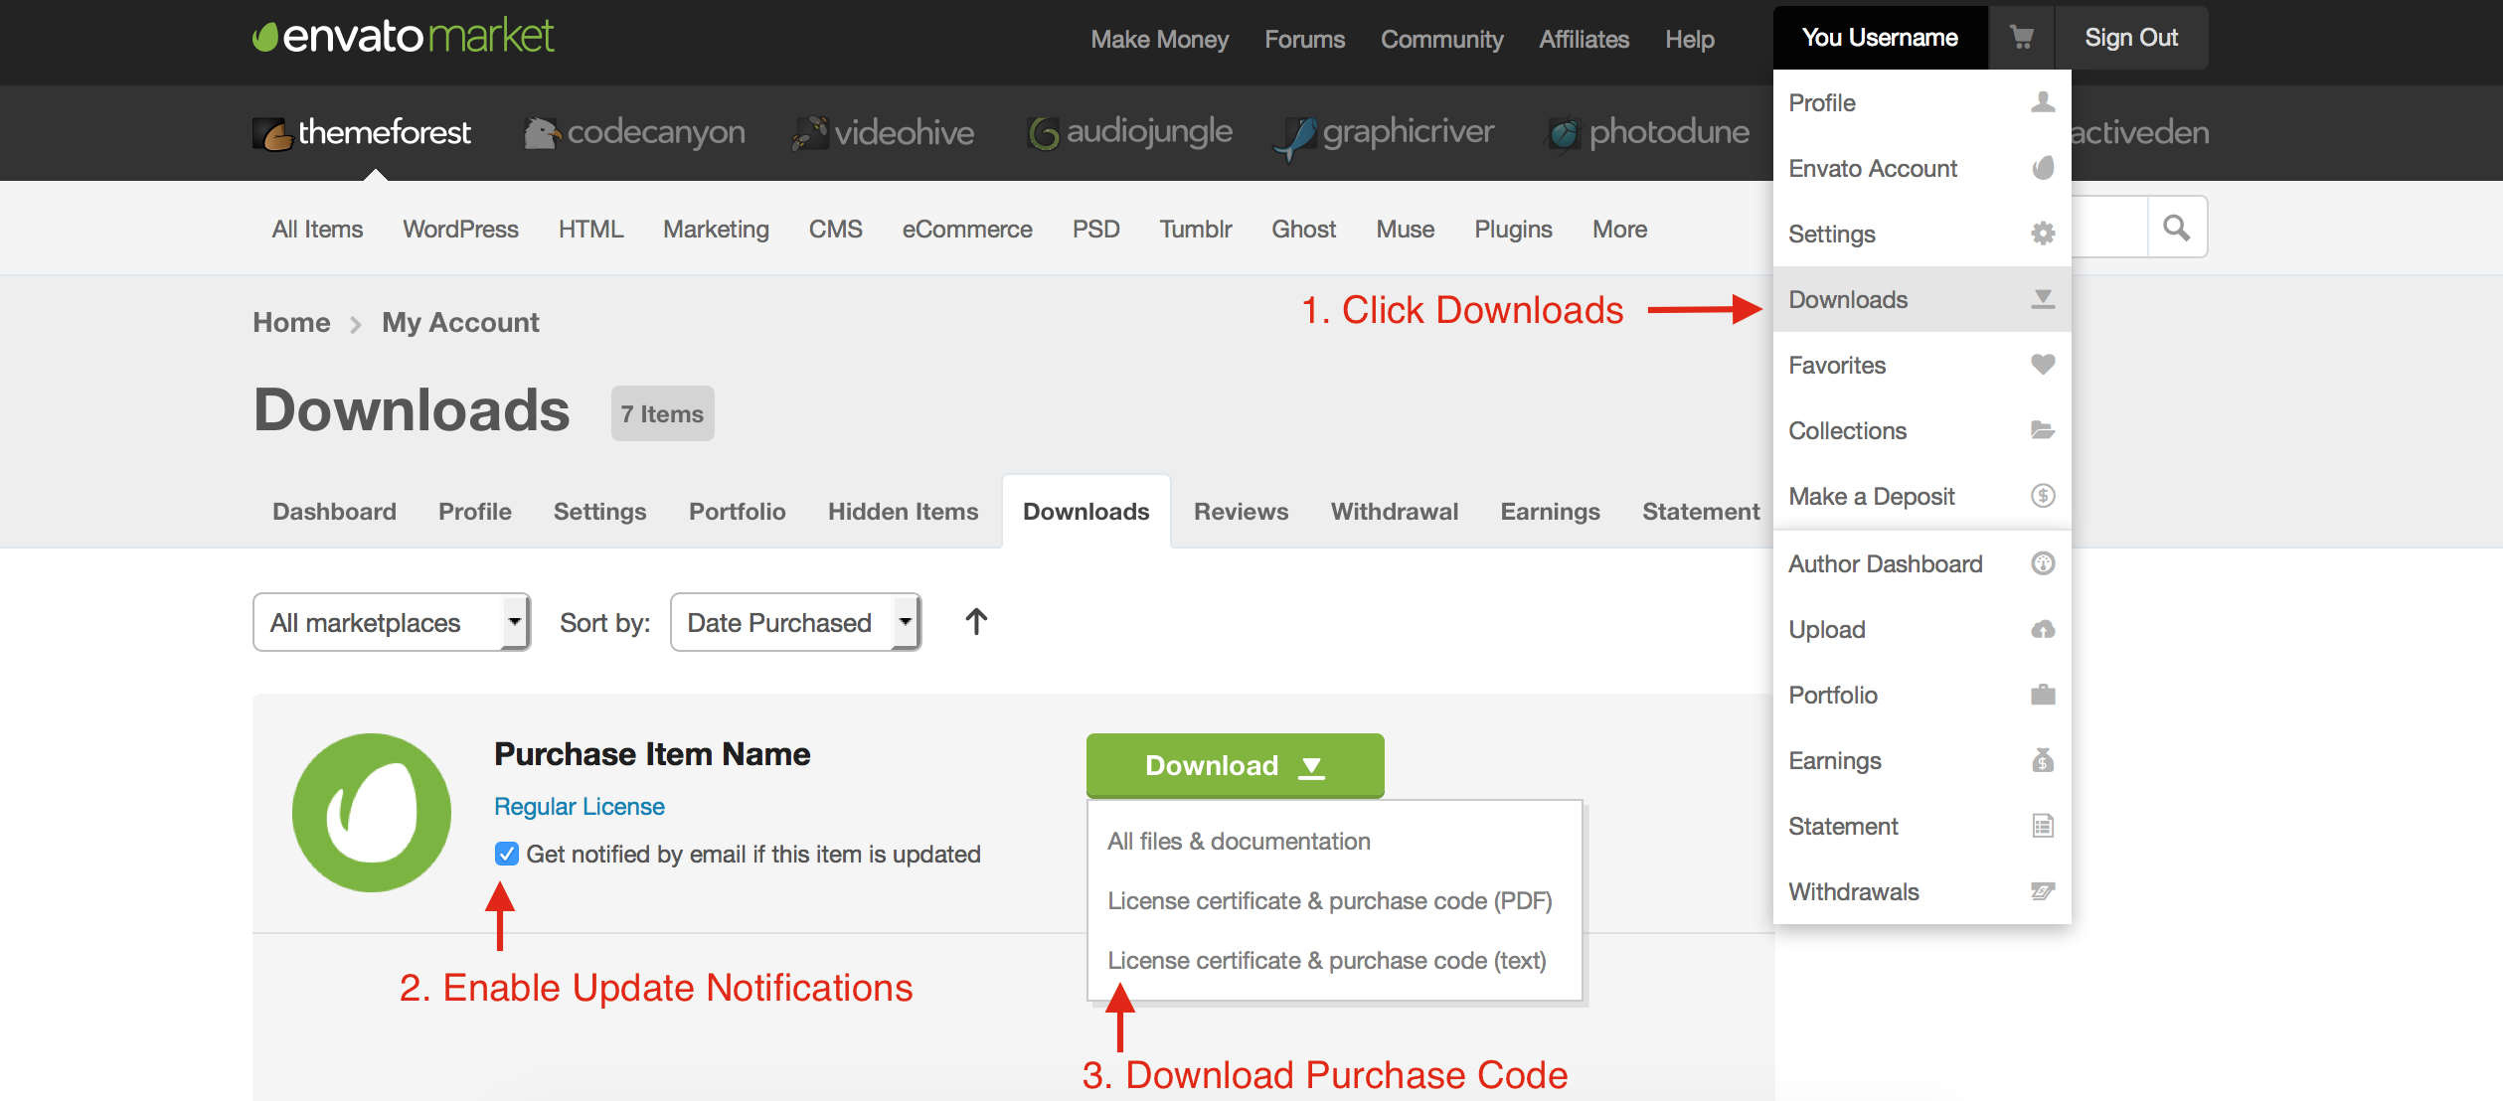Expand the green Download button menu
This screenshot has height=1101, width=2503.
(x=1235, y=765)
